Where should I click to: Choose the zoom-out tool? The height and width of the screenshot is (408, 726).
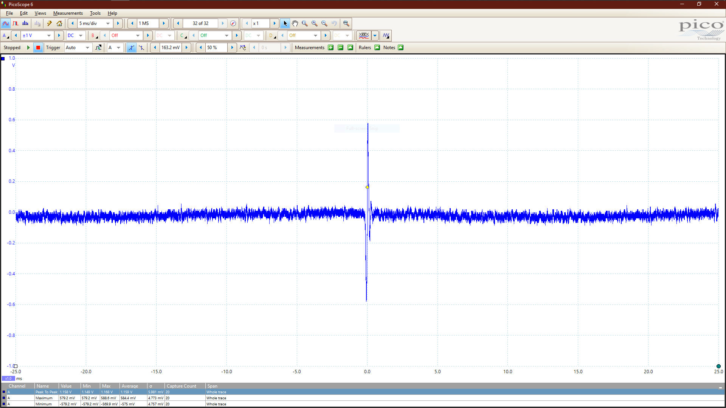click(x=324, y=23)
